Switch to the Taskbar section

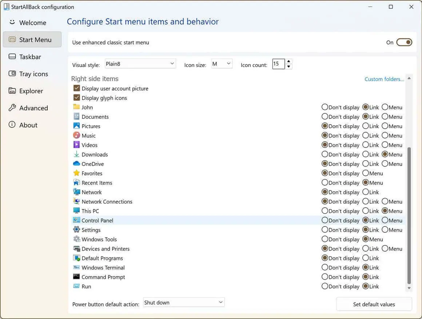32,57
